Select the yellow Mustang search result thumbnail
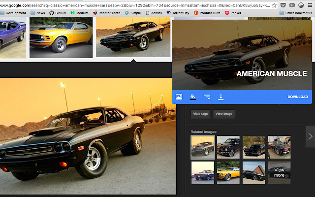This screenshot has width=315, height=197. [x=61, y=37]
